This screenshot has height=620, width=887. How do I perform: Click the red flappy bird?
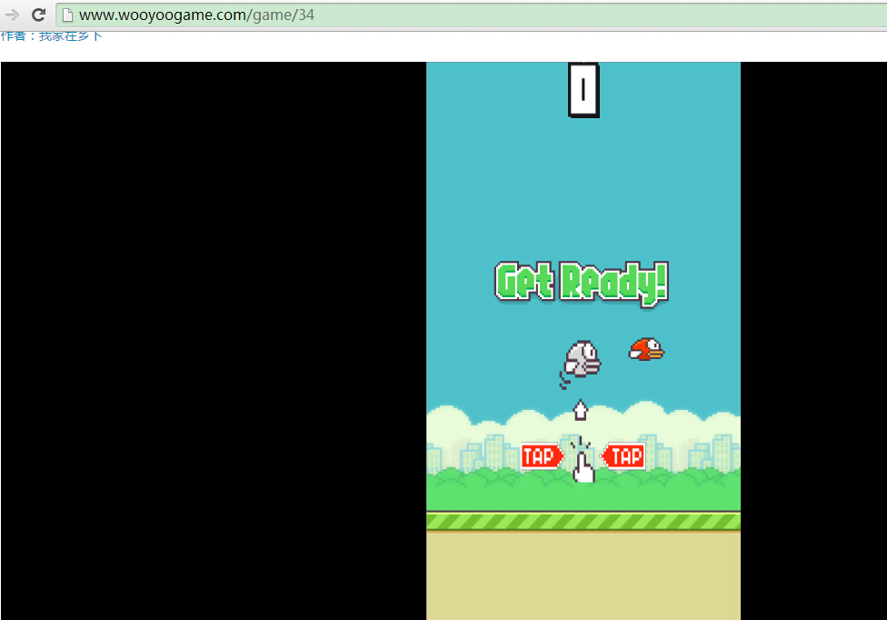point(646,349)
